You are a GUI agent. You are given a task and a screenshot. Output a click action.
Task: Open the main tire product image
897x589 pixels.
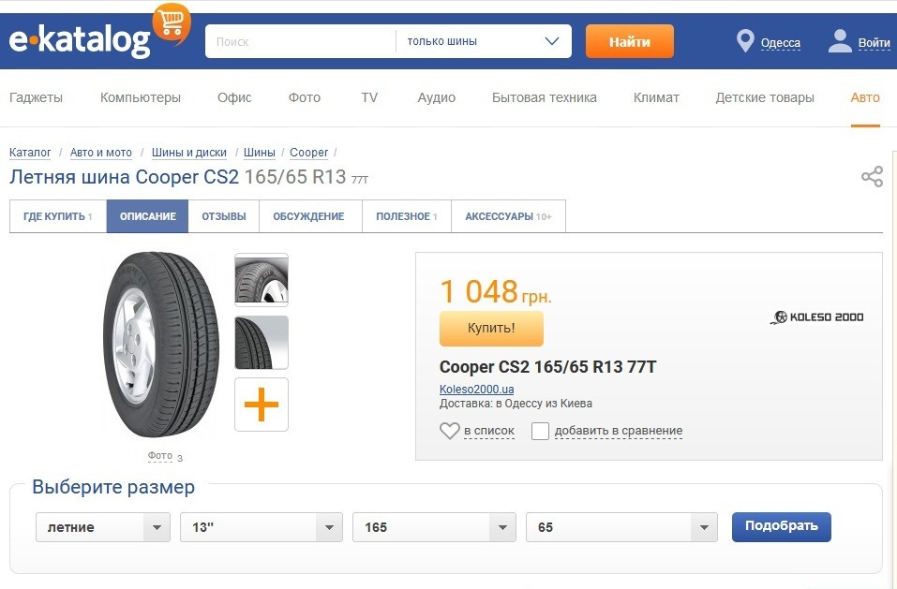click(161, 345)
